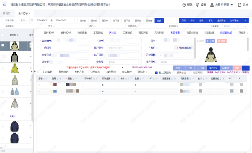This screenshot has width=252, height=153.
Task: Select the yellow jacket thumbnail in the list
Action: [x=14, y=68]
